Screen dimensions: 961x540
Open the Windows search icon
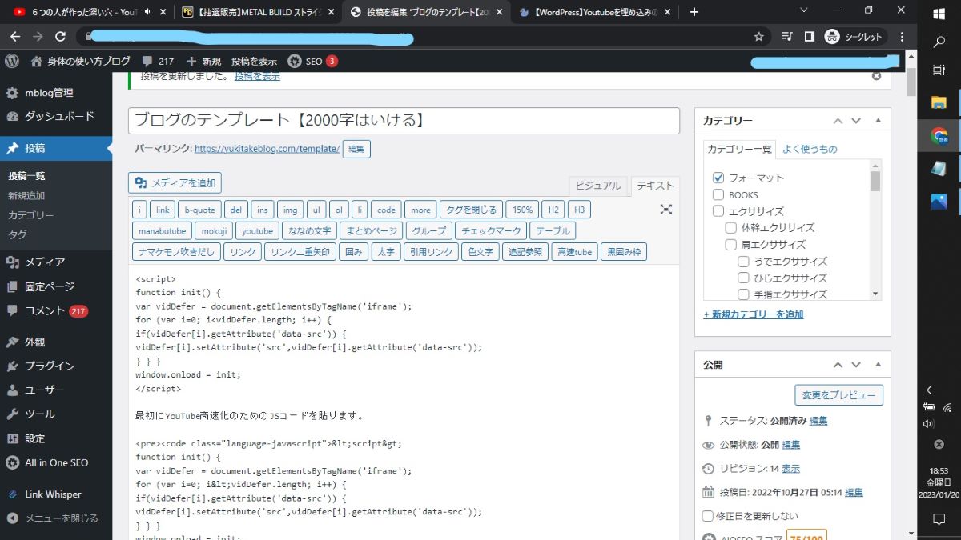(939, 42)
